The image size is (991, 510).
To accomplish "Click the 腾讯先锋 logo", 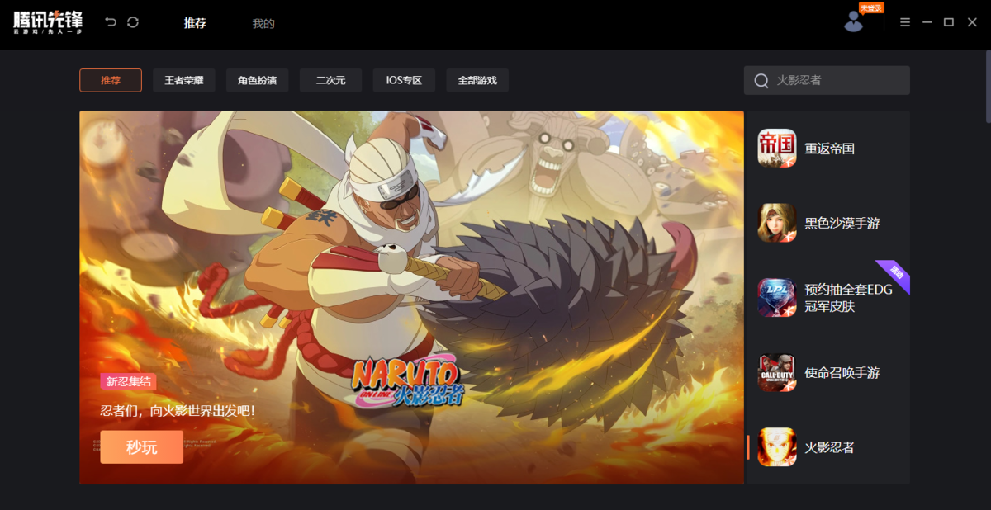I will point(48,22).
